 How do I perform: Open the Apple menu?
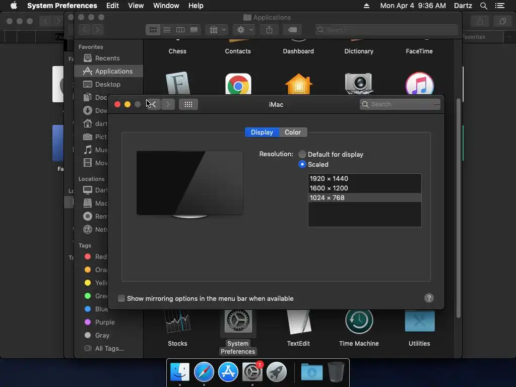[x=14, y=6]
